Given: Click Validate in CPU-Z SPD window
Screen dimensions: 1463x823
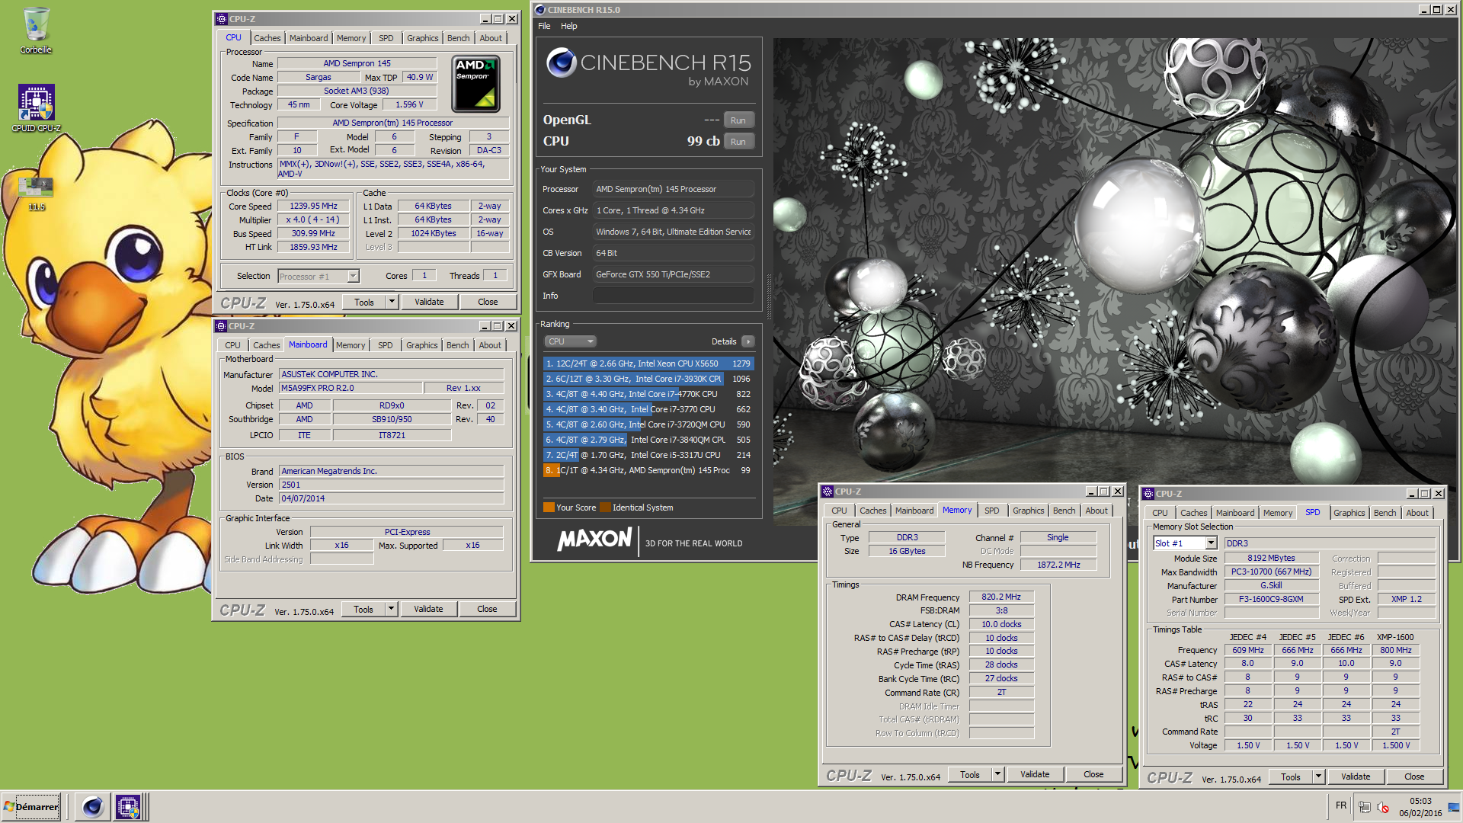Looking at the screenshot, I should coord(1356,777).
